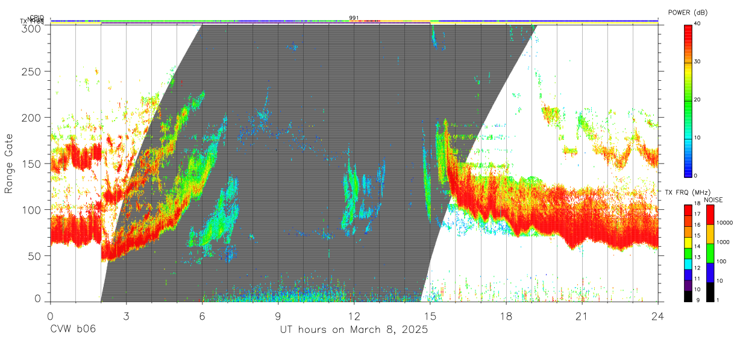Click the 300 range gate tick label
Image resolution: width=740 pixels, height=342 pixels.
[32, 28]
